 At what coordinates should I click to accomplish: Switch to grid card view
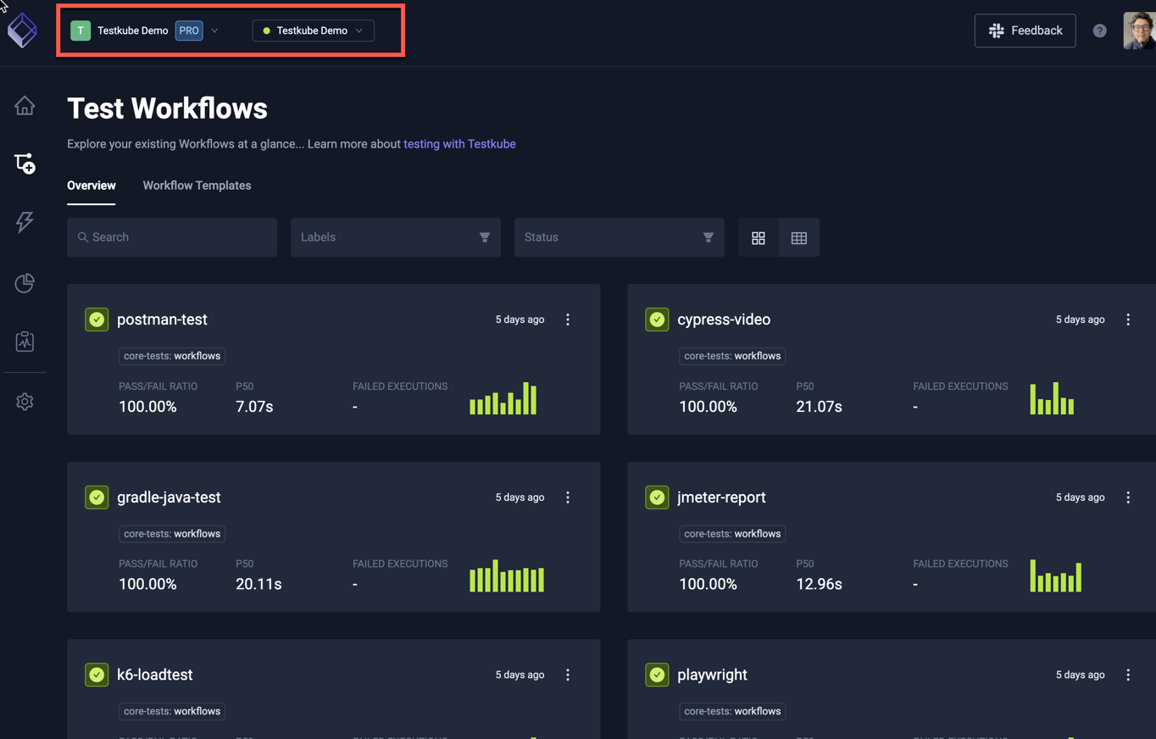coord(759,238)
